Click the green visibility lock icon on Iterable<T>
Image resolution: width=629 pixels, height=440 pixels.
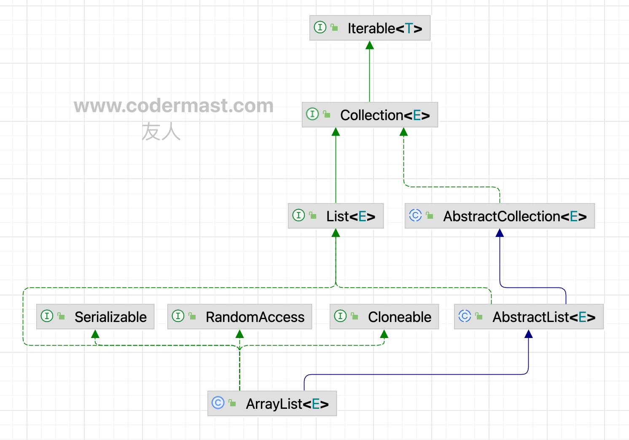point(334,28)
